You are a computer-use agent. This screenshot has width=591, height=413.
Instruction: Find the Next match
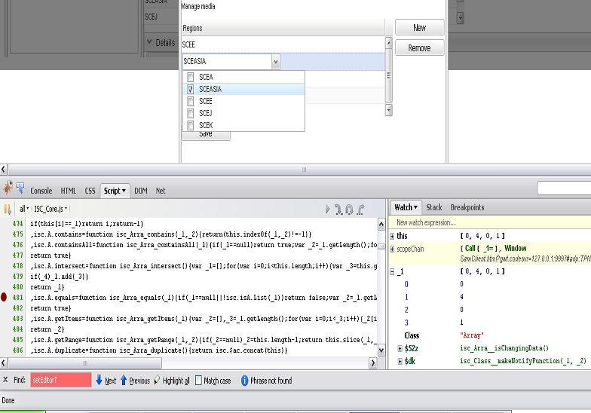tap(105, 381)
